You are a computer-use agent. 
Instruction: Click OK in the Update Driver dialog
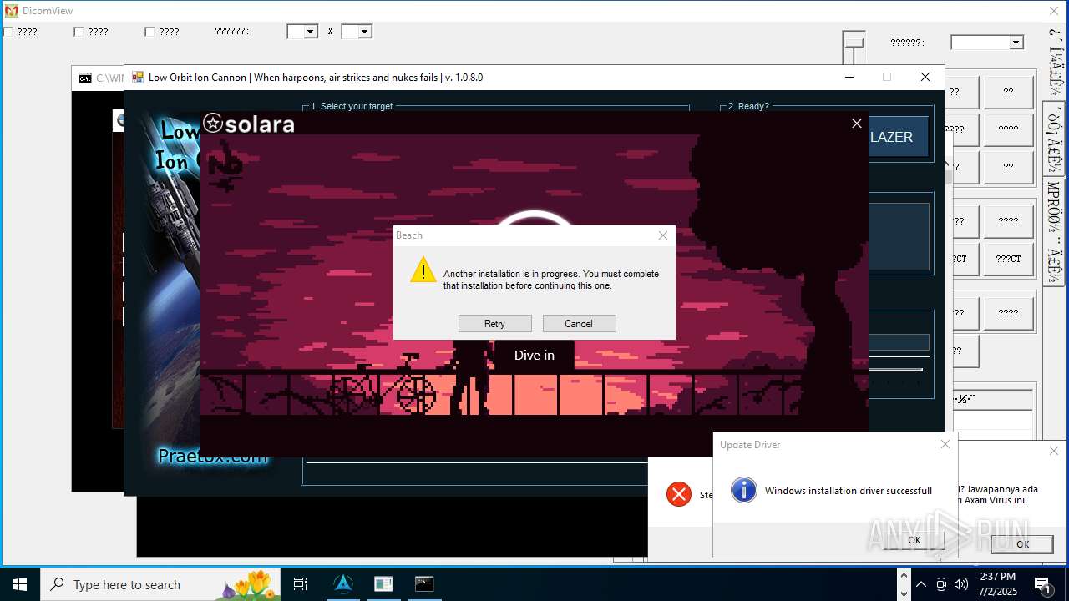pos(914,540)
